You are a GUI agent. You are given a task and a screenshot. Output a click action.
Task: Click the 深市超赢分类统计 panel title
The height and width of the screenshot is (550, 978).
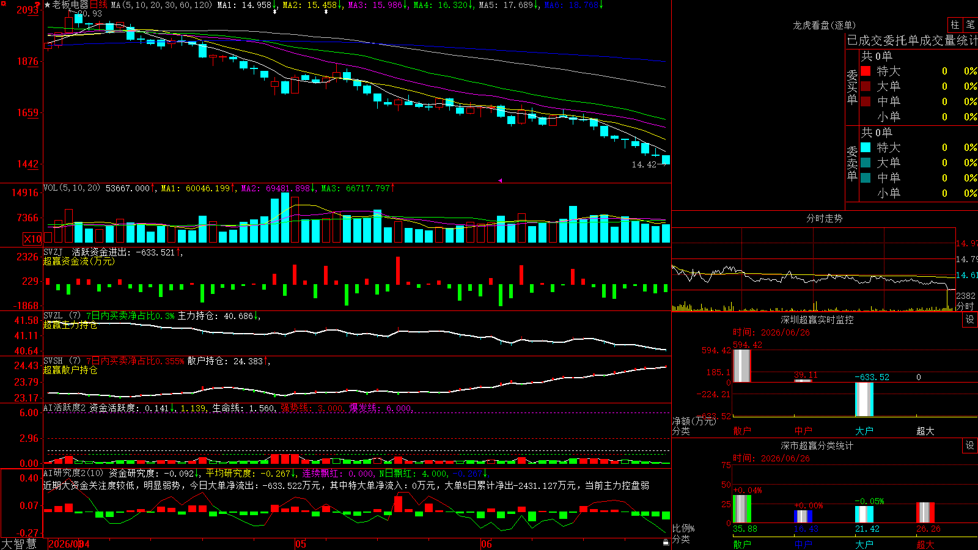coord(817,446)
